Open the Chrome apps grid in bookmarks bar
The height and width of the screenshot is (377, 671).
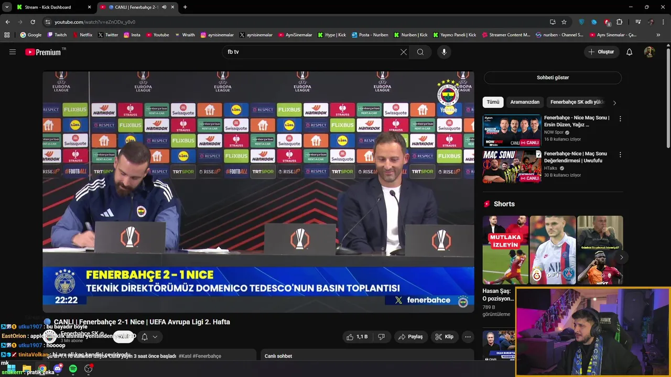click(x=7, y=35)
